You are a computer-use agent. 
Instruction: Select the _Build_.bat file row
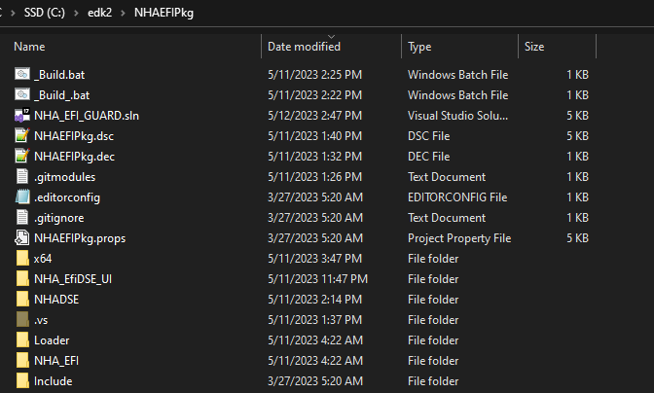(303, 95)
